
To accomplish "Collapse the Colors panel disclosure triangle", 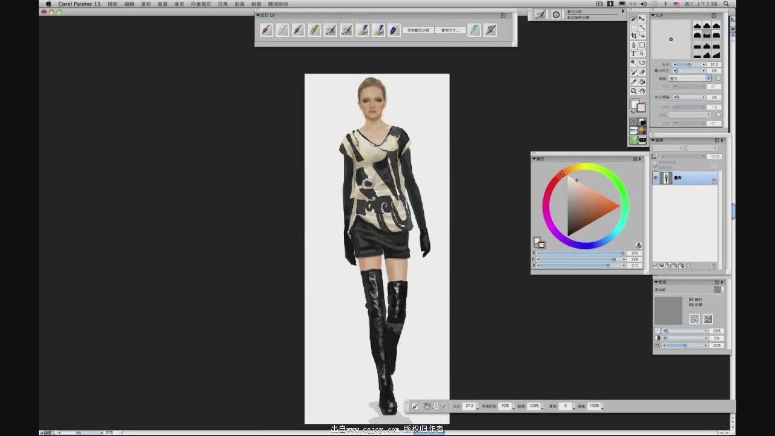I will pos(534,159).
